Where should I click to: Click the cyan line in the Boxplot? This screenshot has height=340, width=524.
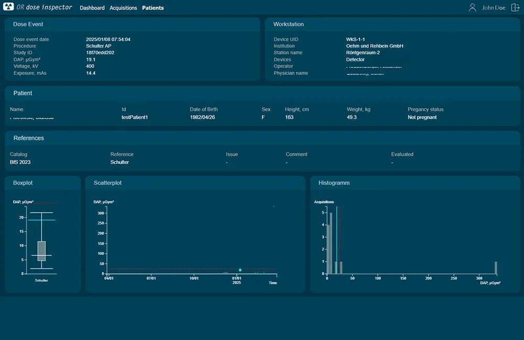pyautogui.click(x=42, y=220)
